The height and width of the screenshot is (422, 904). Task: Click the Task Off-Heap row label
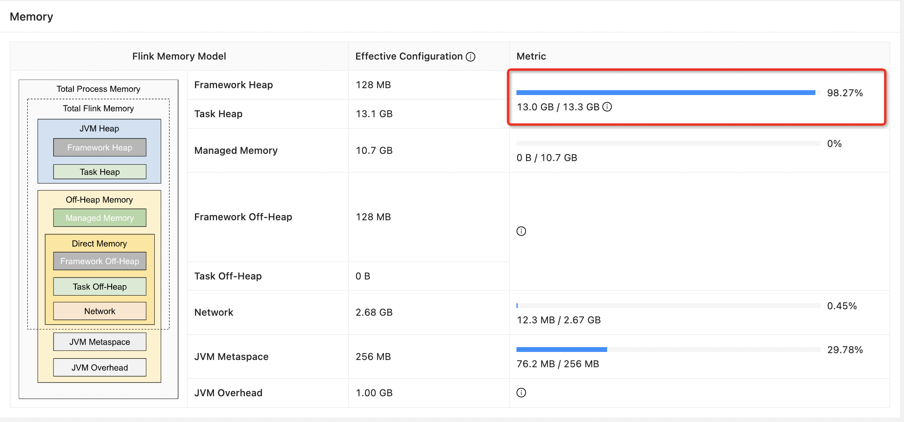coord(228,276)
